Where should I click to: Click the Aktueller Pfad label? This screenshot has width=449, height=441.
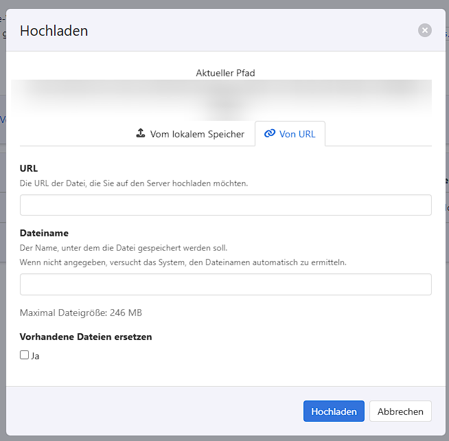(225, 73)
